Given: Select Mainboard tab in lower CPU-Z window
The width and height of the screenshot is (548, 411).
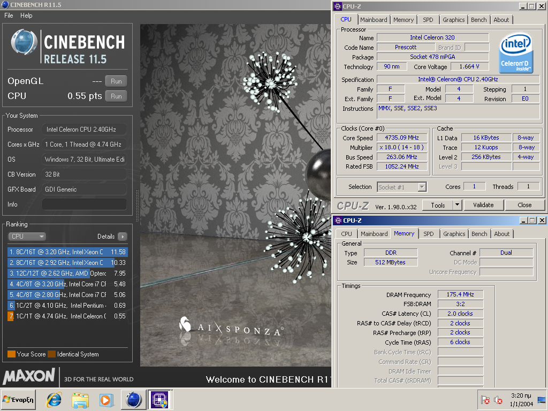Looking at the screenshot, I should pos(374,234).
